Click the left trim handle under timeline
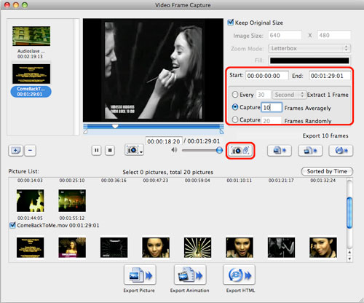364x303 pixels. coord(85,132)
